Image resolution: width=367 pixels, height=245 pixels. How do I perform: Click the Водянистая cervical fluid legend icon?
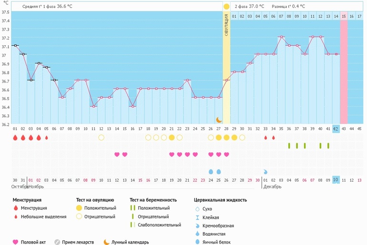[x=198, y=234]
